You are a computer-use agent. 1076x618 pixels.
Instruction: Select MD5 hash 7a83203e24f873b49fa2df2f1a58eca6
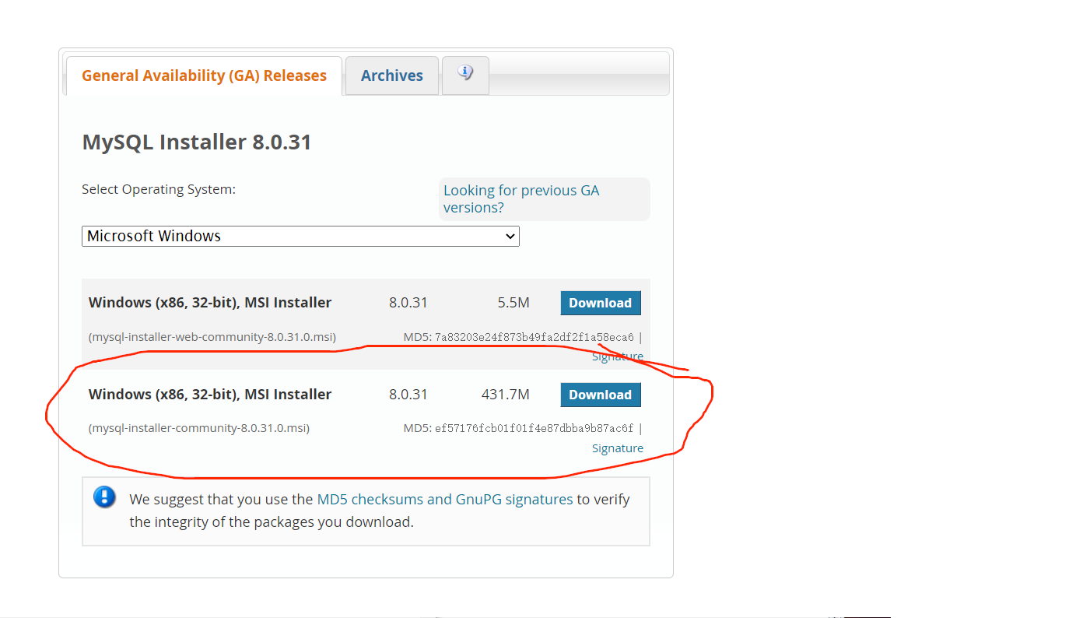534,337
